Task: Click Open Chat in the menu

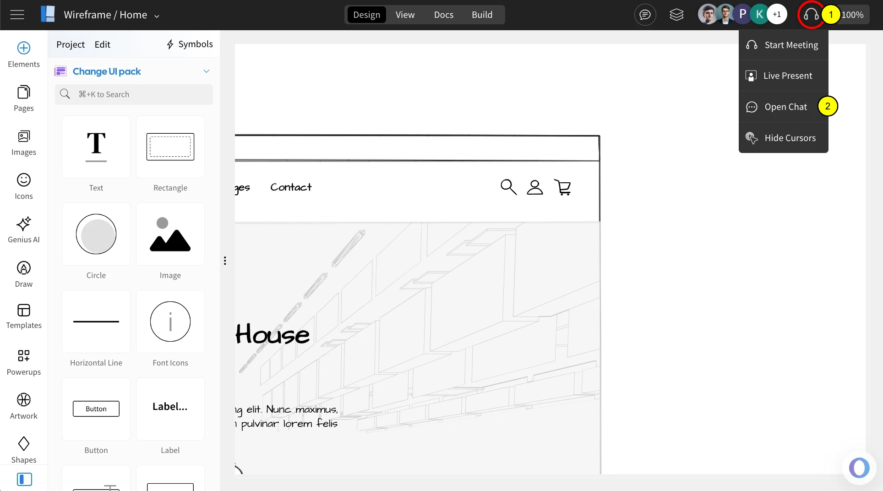Action: tap(786, 106)
